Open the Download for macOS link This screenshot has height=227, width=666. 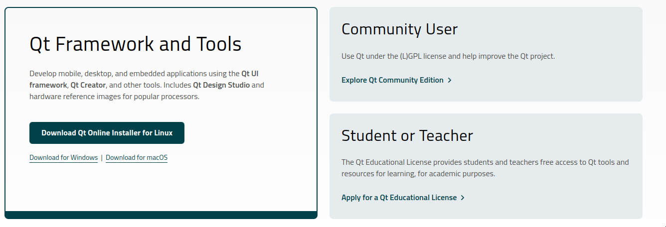click(x=137, y=158)
